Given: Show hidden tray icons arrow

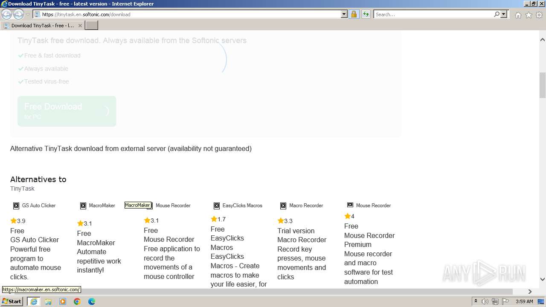Looking at the screenshot, I should [x=476, y=301].
